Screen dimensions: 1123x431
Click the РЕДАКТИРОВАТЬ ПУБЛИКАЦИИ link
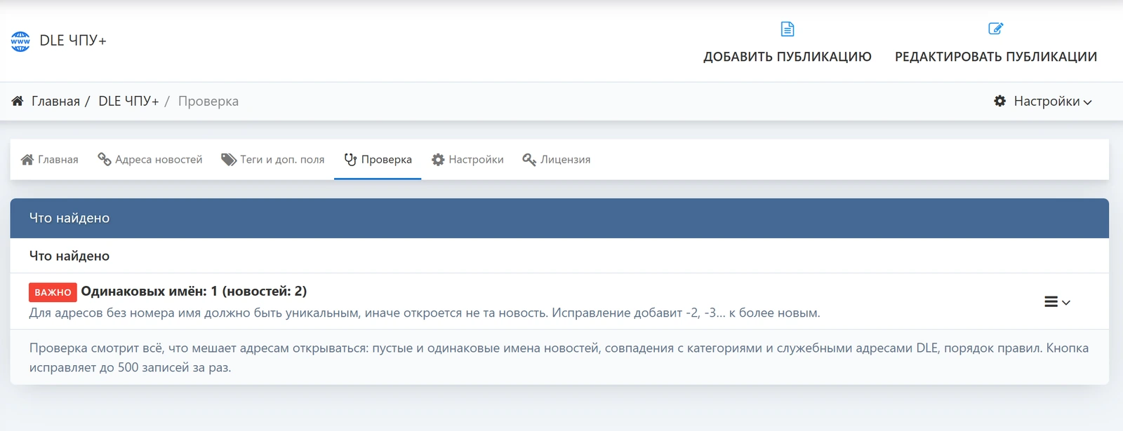pos(996,57)
